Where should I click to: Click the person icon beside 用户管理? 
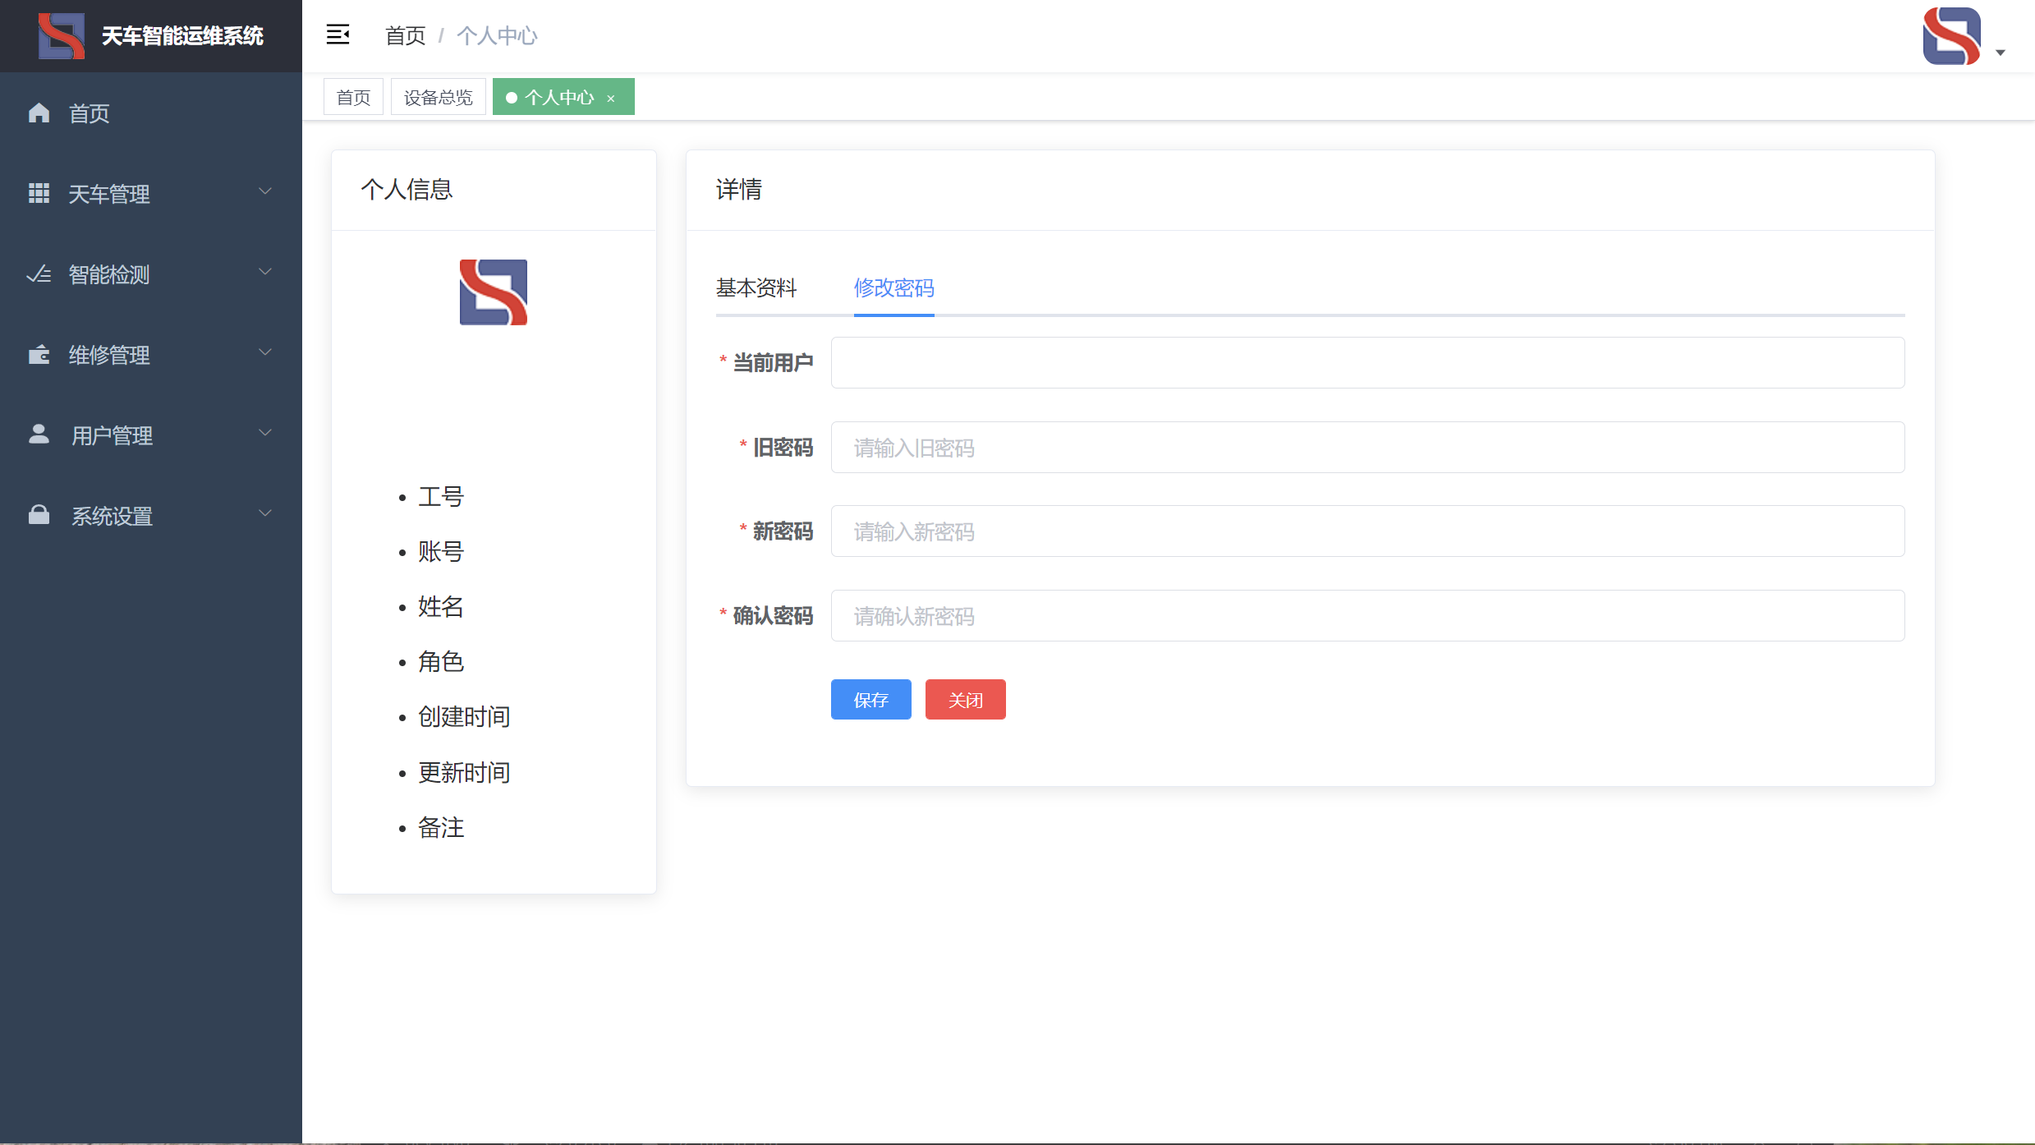pyautogui.click(x=39, y=435)
